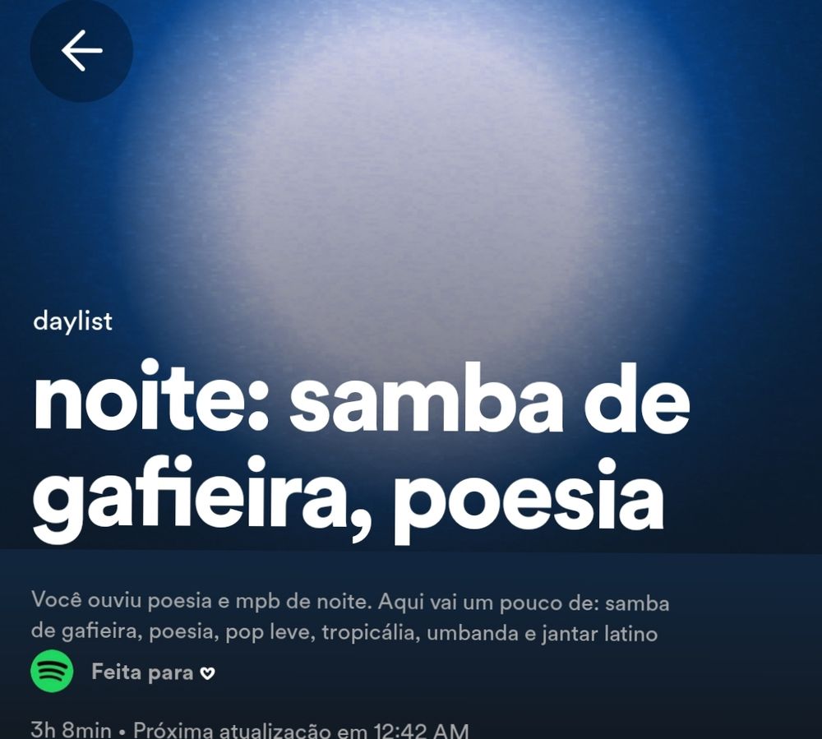Viewport: 822px width, 739px height.
Task: Tap the word "noite:" in the large title
Action: [x=151, y=395]
